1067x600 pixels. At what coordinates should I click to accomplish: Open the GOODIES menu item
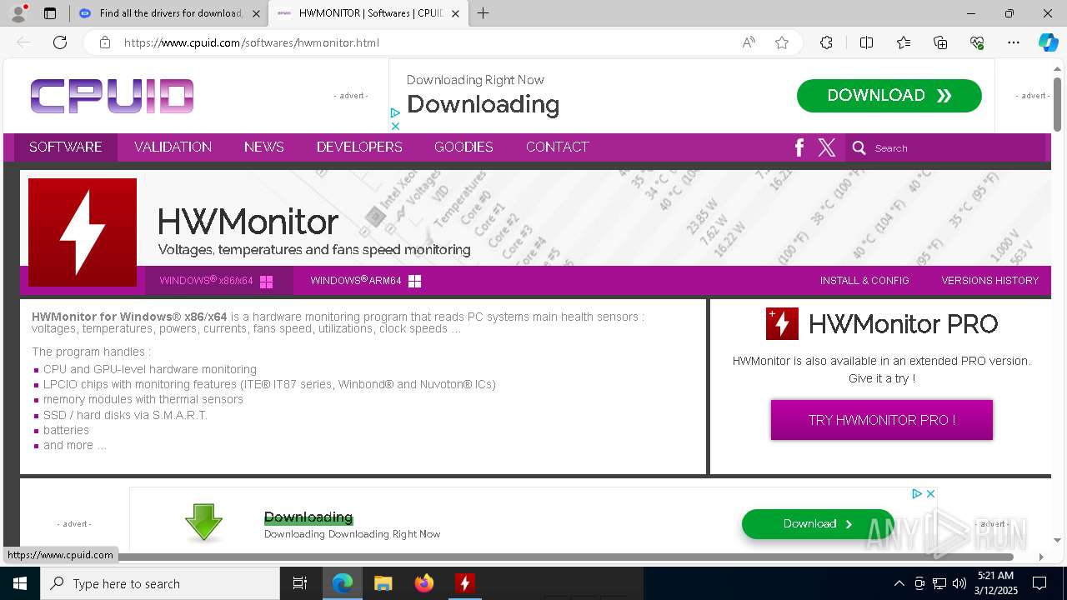pyautogui.click(x=463, y=147)
